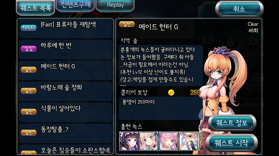Select the 동정탈출..? quest entry
279x156 pixels.
(65, 133)
